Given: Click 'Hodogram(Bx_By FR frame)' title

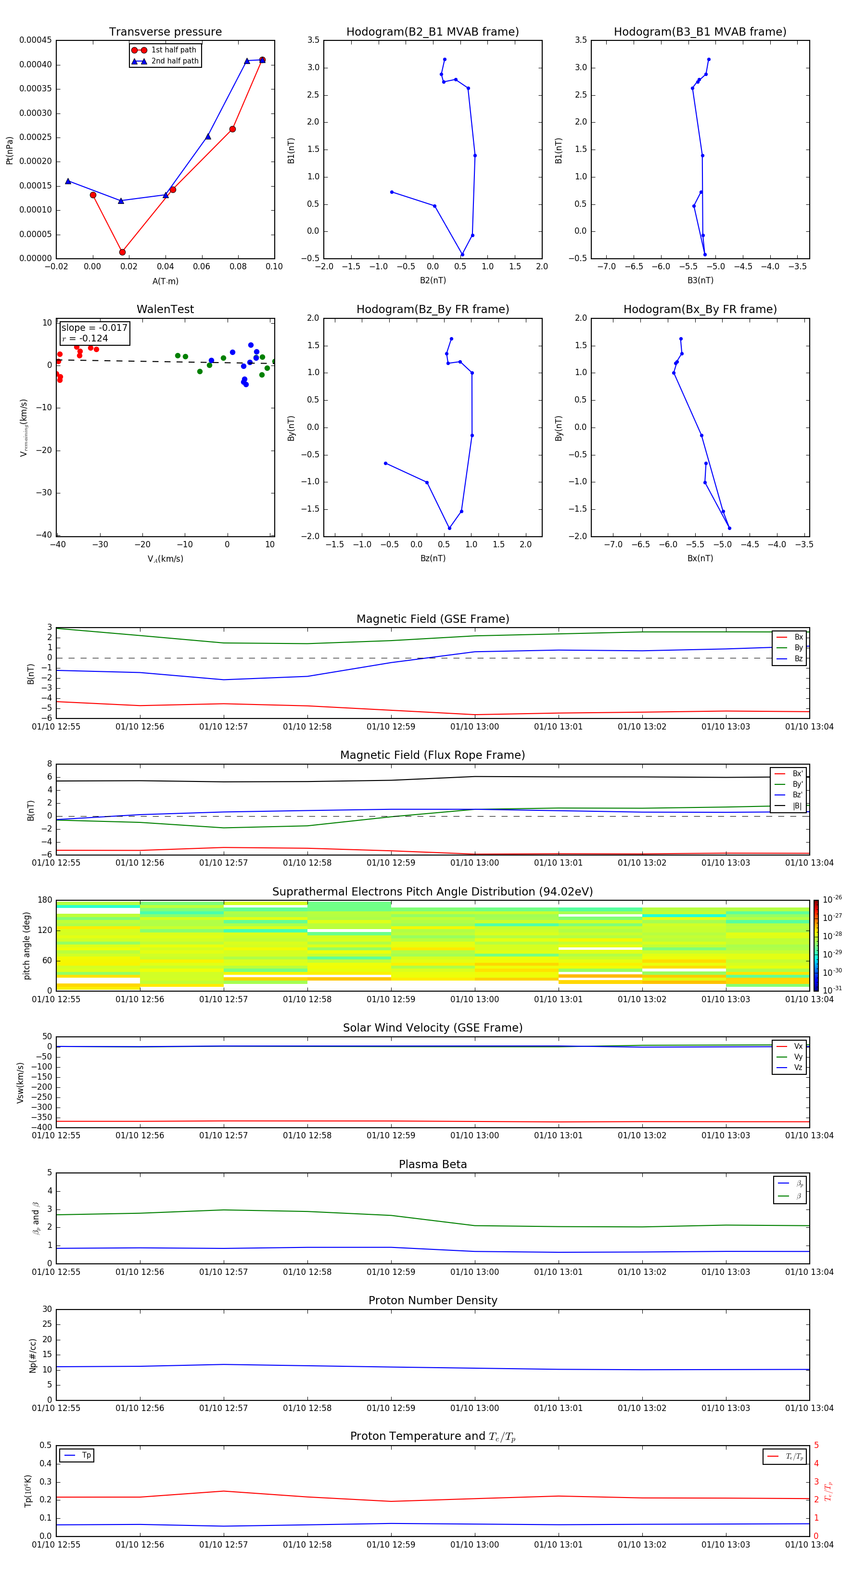Looking at the screenshot, I should click(700, 309).
